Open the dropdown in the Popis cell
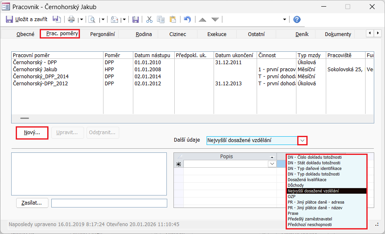Image resolution: width=385 pixels, height=234 pixels. coord(272,164)
